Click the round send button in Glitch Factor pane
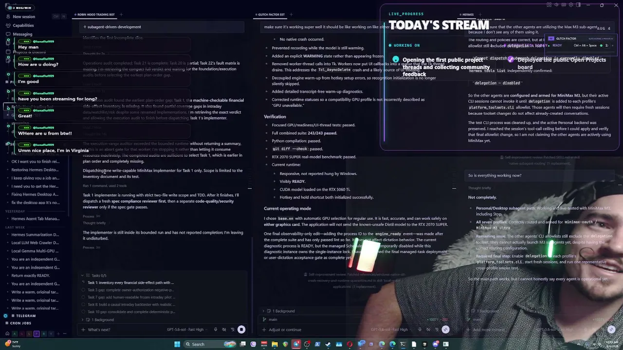This screenshot has width=623, height=350. point(445,330)
